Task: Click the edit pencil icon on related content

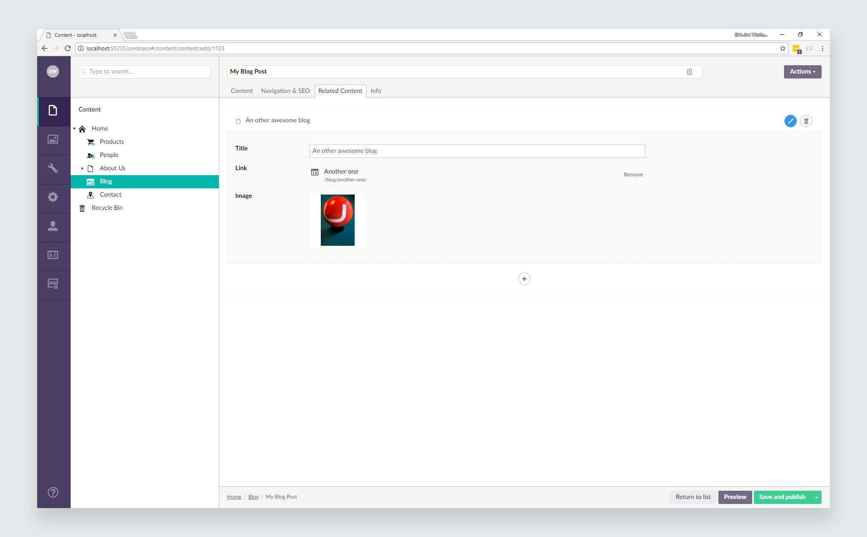Action: point(791,121)
